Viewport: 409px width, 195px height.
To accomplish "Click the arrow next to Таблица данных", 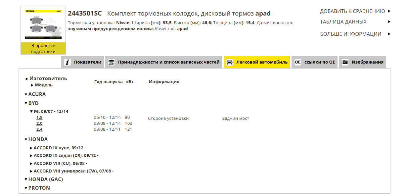I will click(x=389, y=22).
